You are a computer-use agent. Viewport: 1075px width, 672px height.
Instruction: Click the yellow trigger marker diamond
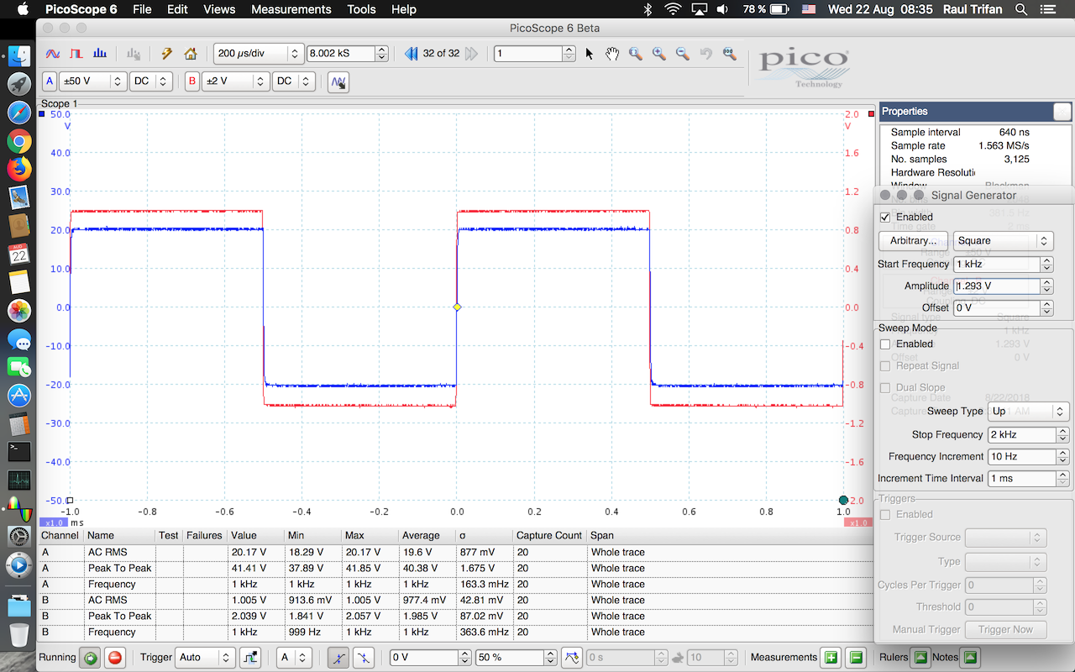457,307
